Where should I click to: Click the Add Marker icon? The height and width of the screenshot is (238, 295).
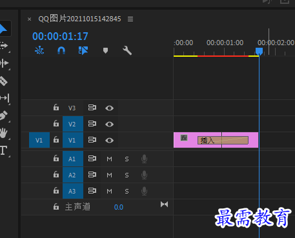click(105, 51)
